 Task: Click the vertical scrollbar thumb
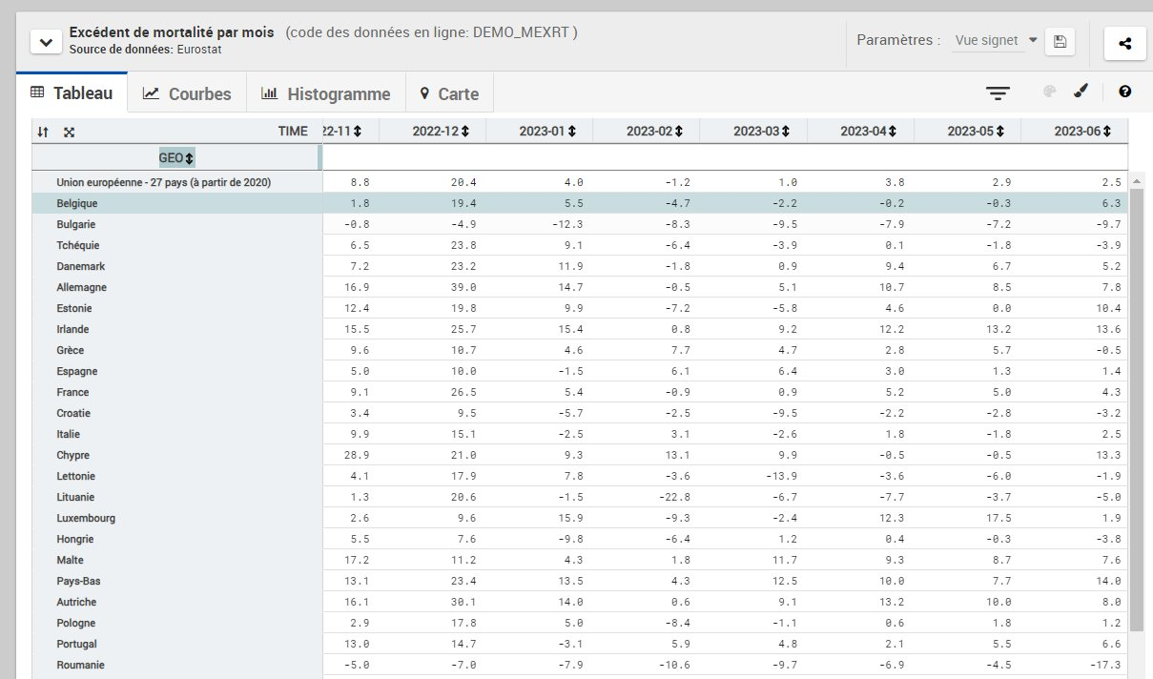click(1135, 410)
